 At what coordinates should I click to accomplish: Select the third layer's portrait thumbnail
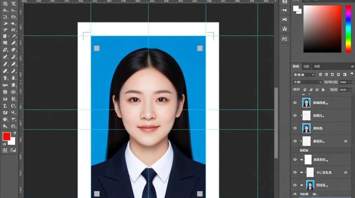pos(306,128)
